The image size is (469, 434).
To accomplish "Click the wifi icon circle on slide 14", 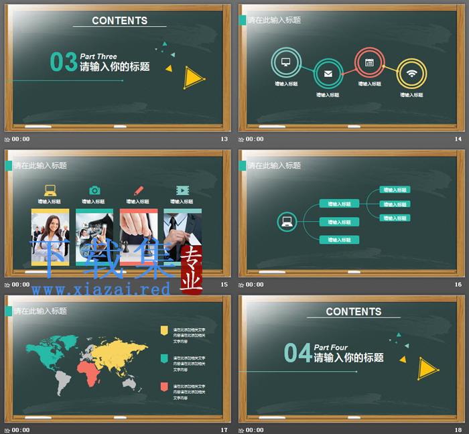I will (x=411, y=74).
